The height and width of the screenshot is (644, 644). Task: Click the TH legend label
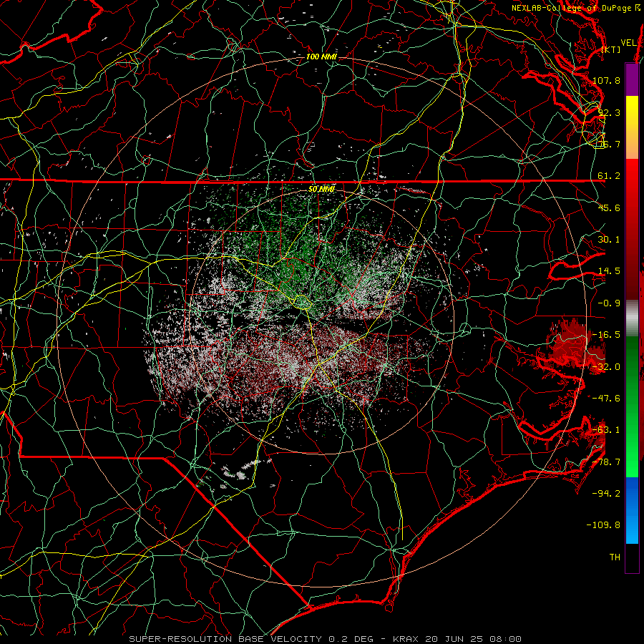(615, 557)
